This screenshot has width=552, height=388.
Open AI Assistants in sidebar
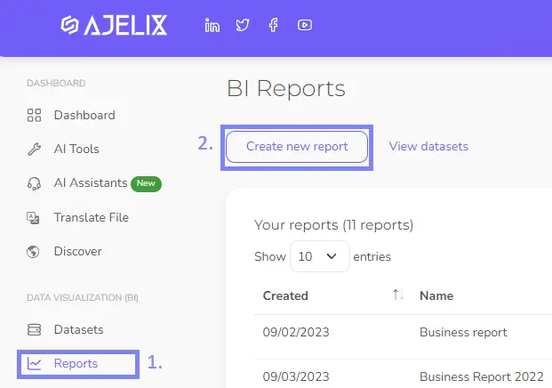pos(91,183)
